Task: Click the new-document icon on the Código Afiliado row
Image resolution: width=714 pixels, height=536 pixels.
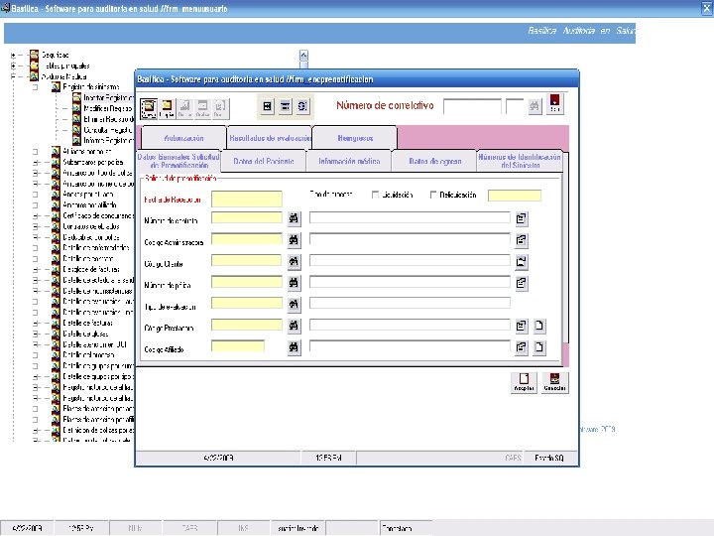Action: click(x=539, y=347)
